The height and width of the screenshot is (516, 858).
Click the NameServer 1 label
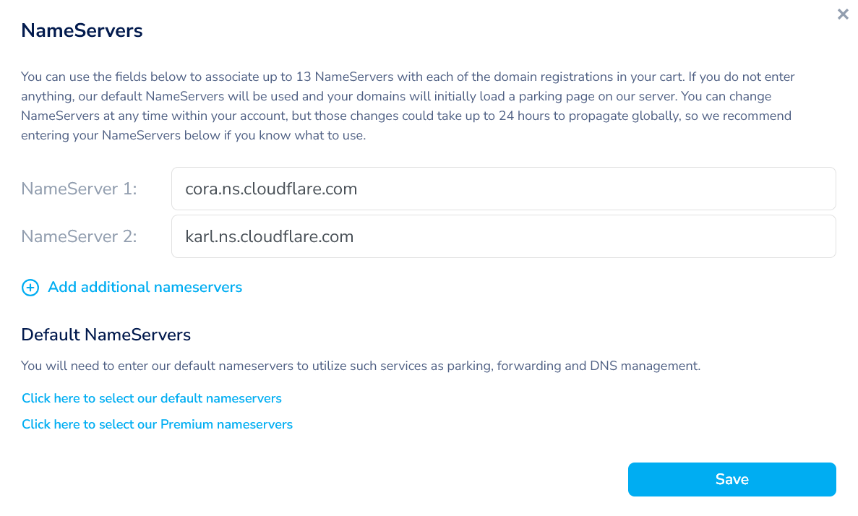coord(79,189)
